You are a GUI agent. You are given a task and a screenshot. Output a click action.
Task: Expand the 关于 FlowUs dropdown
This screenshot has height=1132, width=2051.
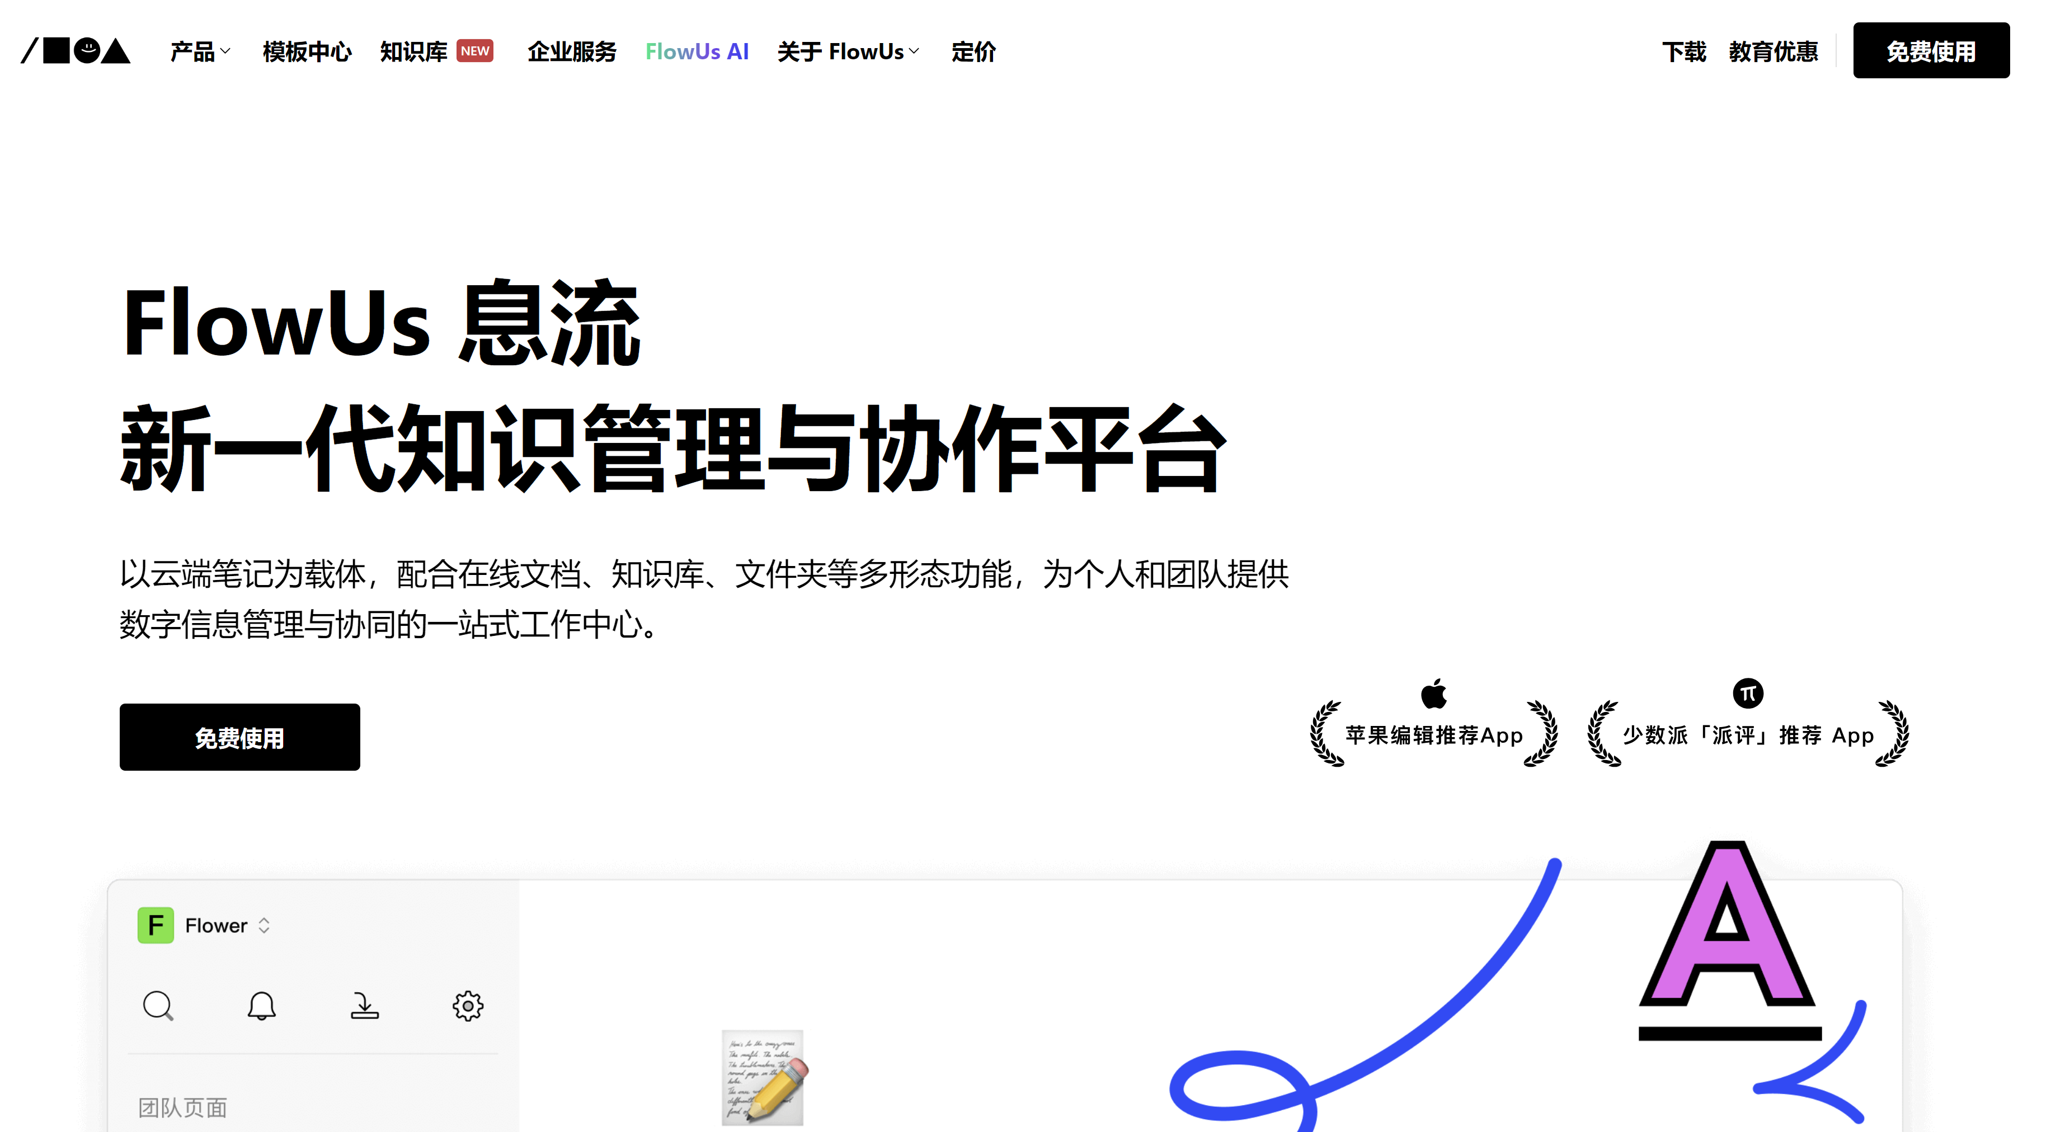848,52
